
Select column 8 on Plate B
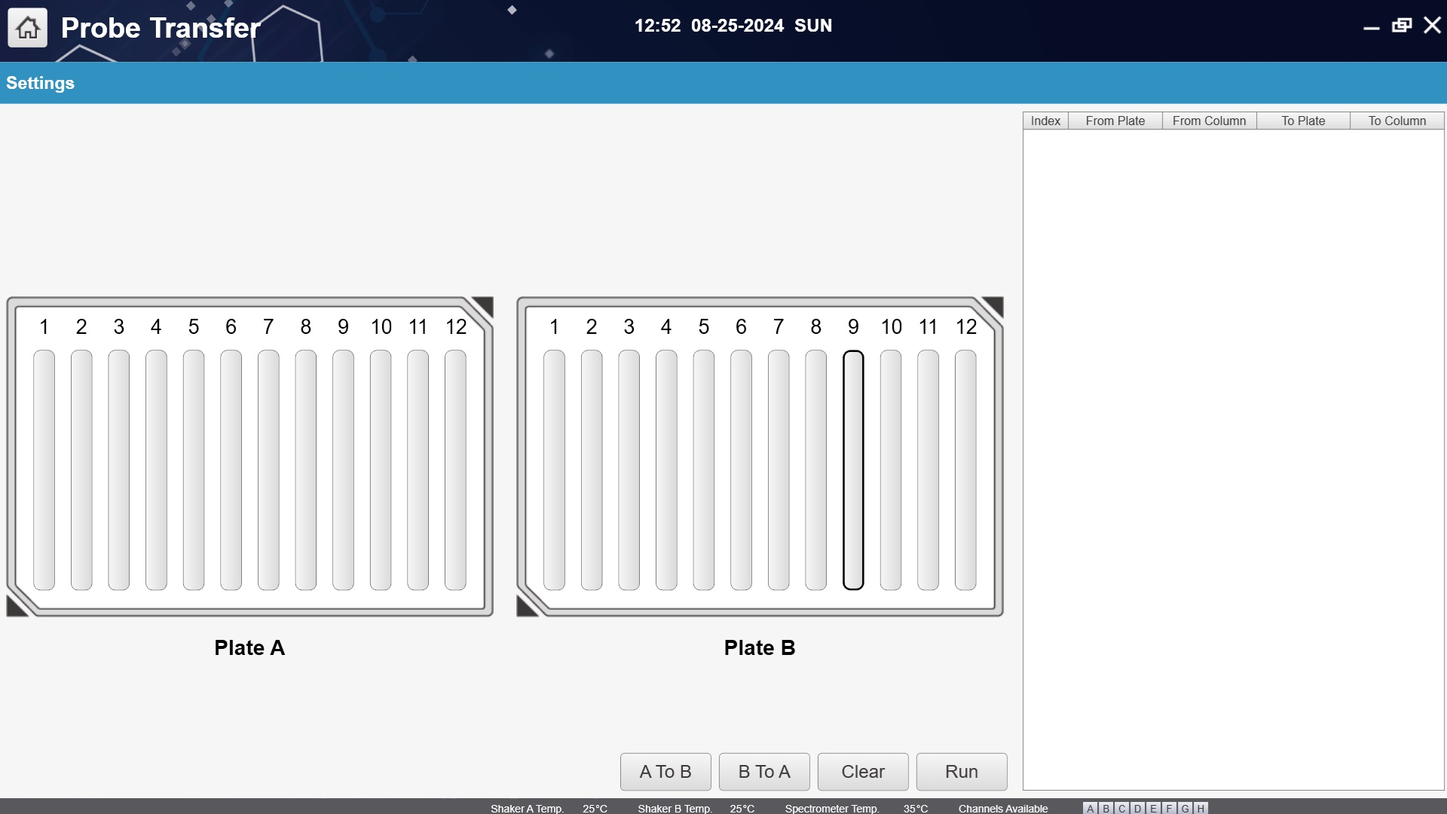[x=815, y=470]
